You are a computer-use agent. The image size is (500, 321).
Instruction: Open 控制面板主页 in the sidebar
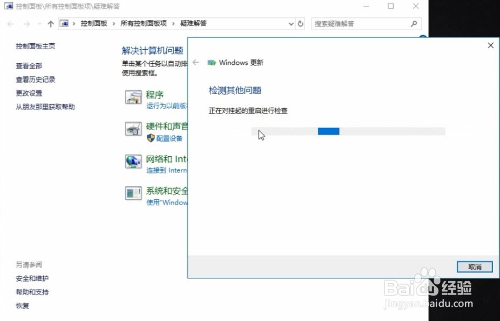36,46
